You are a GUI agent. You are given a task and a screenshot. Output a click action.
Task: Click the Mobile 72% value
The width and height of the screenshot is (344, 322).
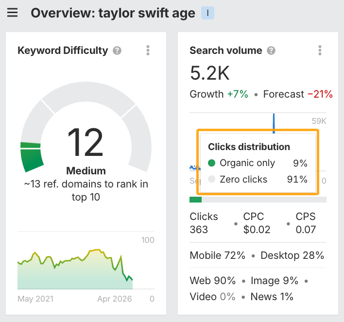coord(217,255)
